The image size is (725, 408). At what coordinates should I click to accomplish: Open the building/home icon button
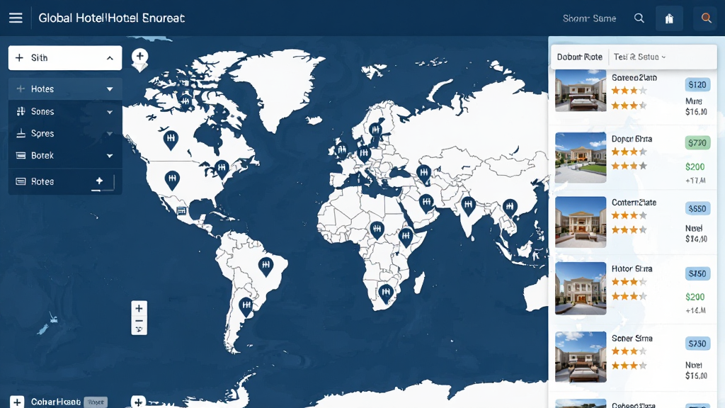[669, 18]
